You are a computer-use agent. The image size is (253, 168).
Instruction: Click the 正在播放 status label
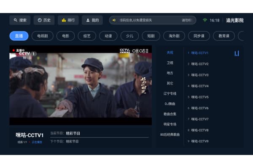click(37, 142)
